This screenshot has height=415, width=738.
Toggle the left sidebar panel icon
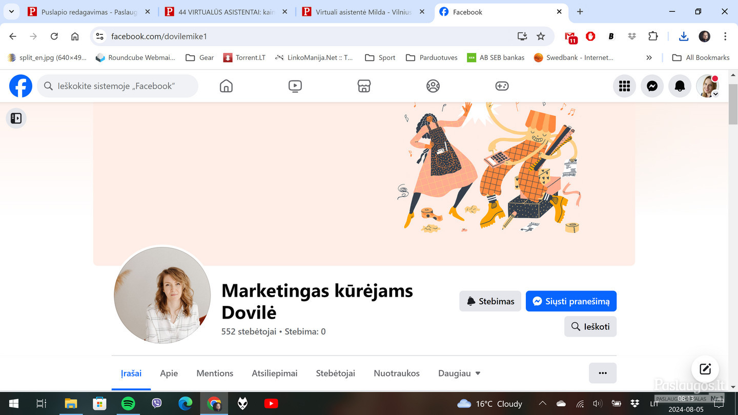[x=16, y=118]
